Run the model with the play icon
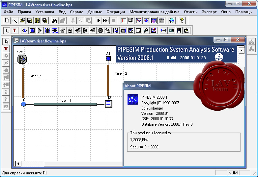Image resolution: width=258 pixels, height=177 pixels. (x=98, y=20)
